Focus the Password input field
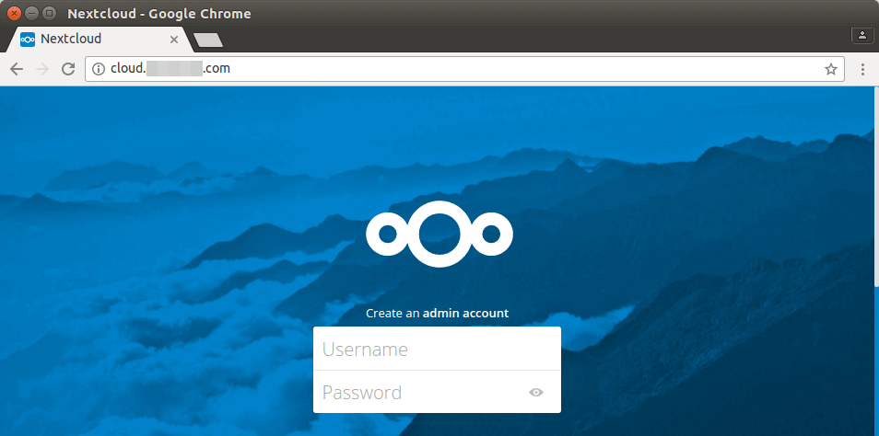Screen dimensions: 879x436 pos(437,392)
